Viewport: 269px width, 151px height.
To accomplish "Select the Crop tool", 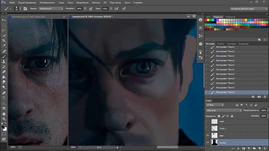I will point(4,41).
